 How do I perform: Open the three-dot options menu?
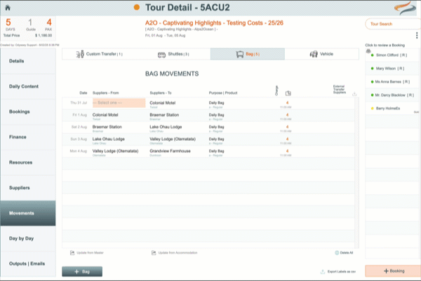pos(417,36)
